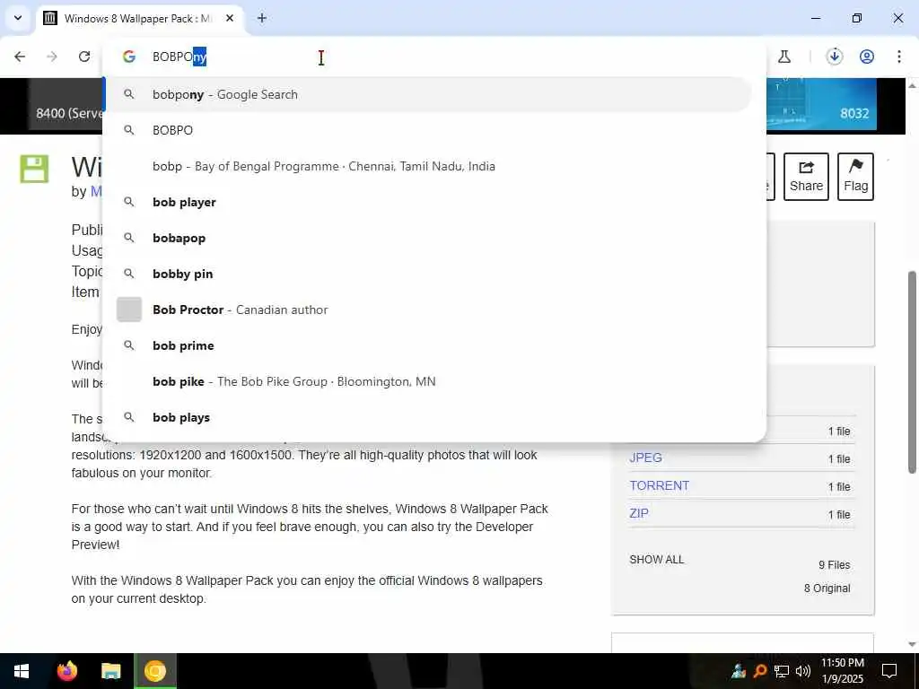This screenshot has width=919, height=689.
Task: Click the magnifier tray icon
Action: pos(760,671)
